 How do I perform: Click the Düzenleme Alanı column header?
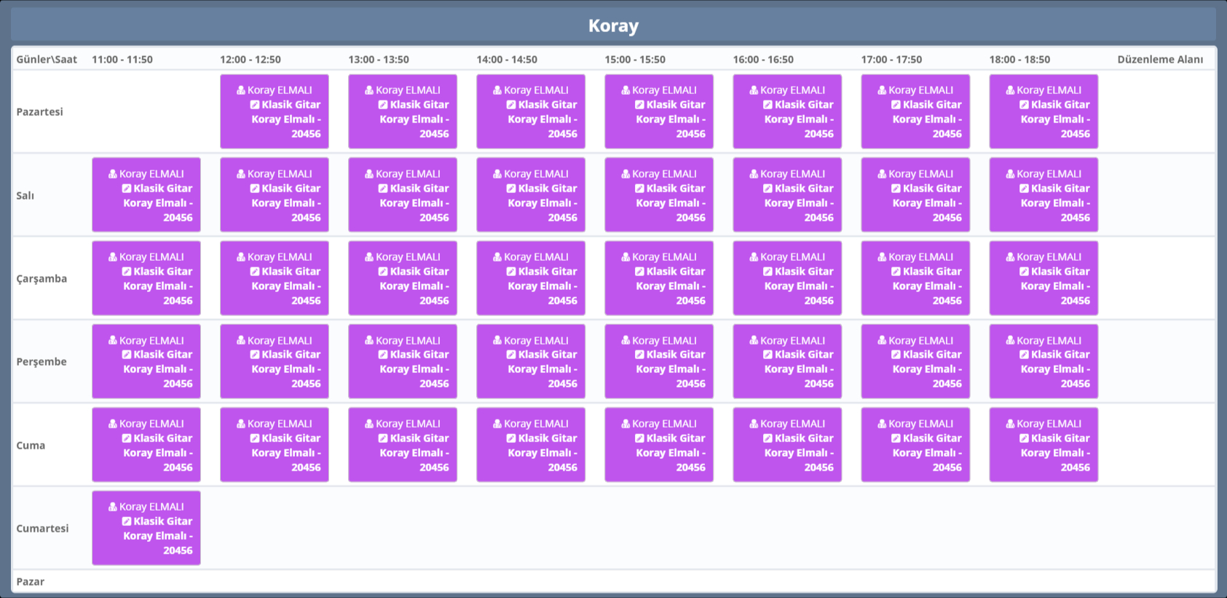point(1159,60)
